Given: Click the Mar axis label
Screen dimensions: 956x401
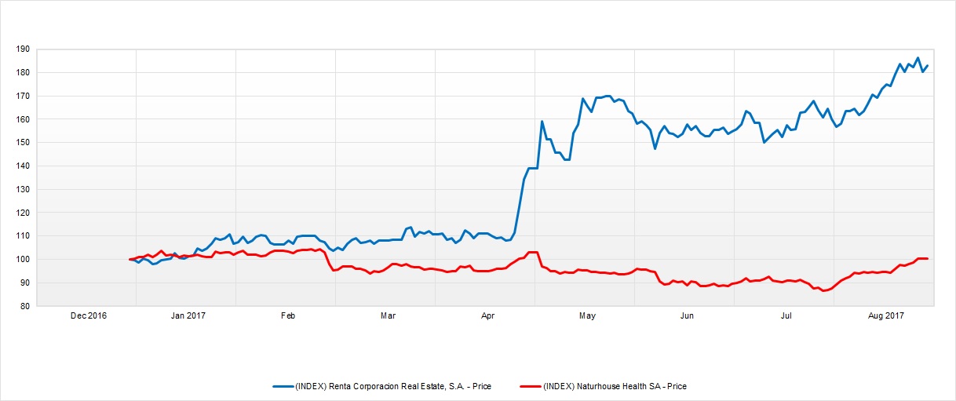Looking at the screenshot, I should tap(388, 315).
